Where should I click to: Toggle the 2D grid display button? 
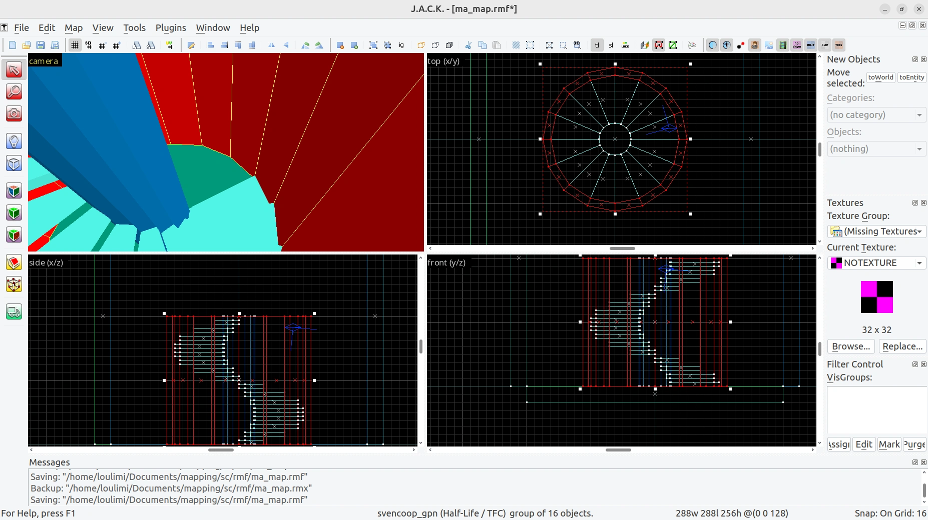(x=75, y=45)
